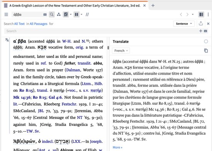Expand the visual filters dropdown arrow
The height and width of the screenshot is (151, 212).
click(x=71, y=15)
